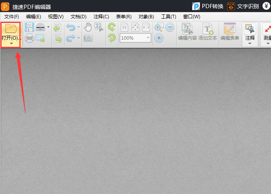Open the 视图(V) menu
271x194 pixels.
[56, 17]
